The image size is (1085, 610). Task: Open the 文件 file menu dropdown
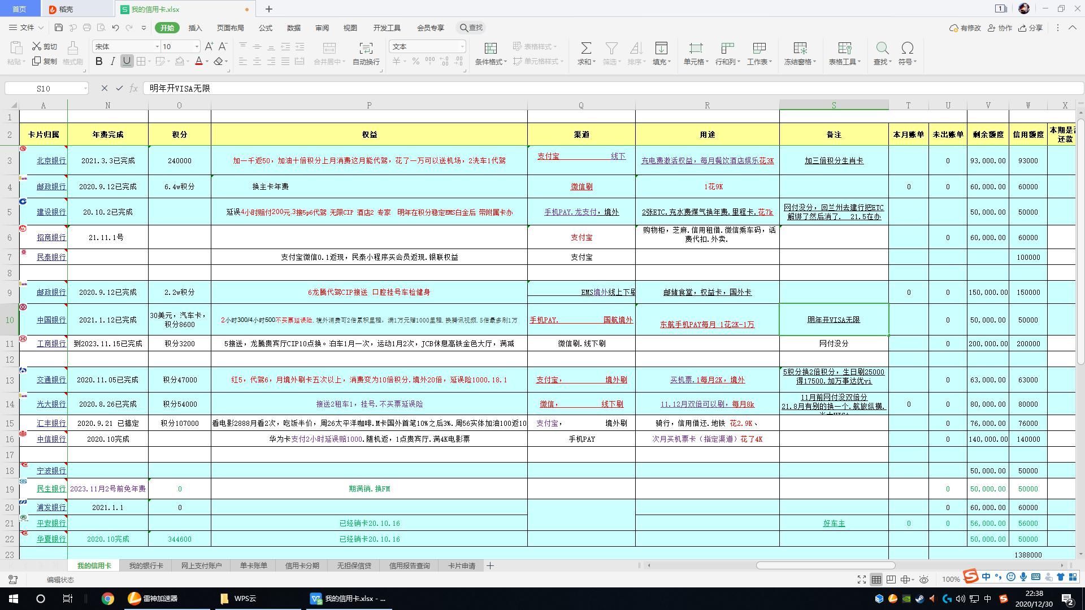27,28
